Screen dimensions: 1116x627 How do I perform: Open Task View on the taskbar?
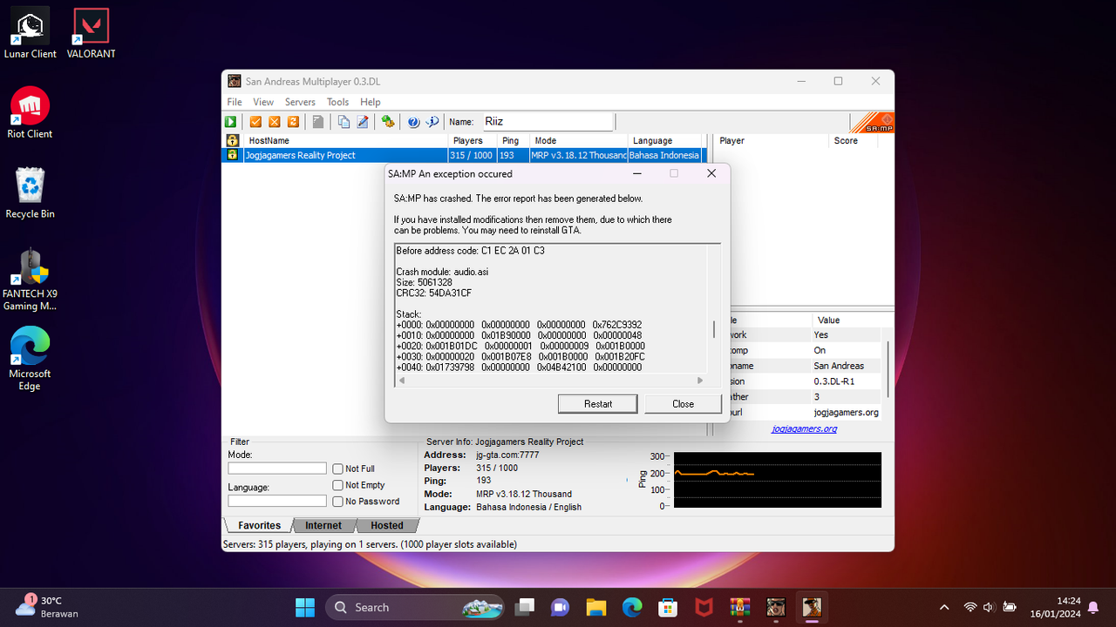[x=524, y=607]
